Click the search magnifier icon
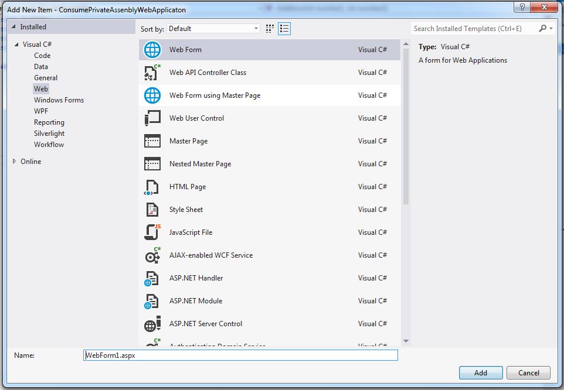This screenshot has width=564, height=390. [x=542, y=28]
